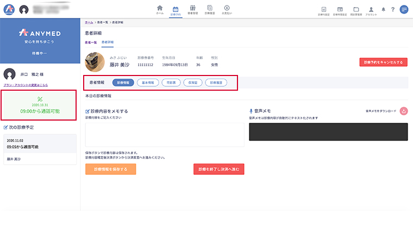Open 患者管理 people icon in the navigation

[x=192, y=9]
